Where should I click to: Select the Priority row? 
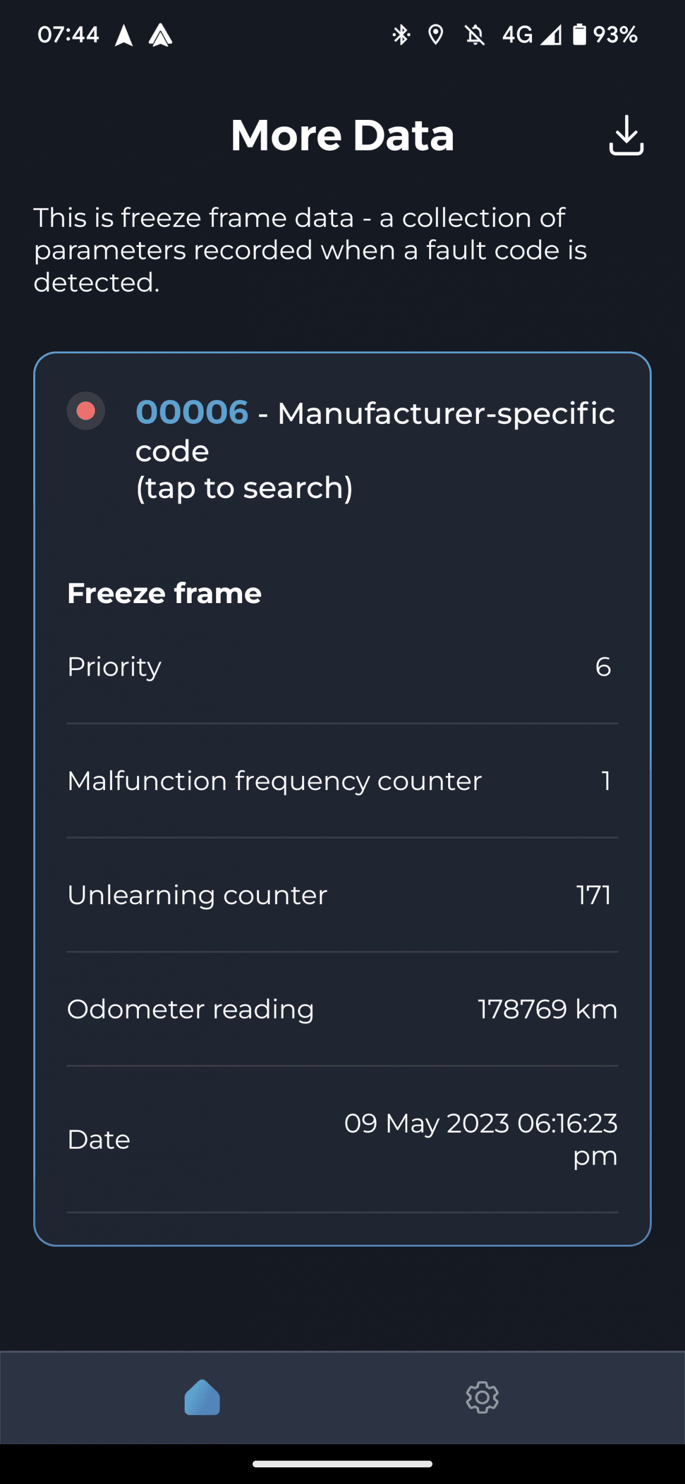pyautogui.click(x=342, y=667)
